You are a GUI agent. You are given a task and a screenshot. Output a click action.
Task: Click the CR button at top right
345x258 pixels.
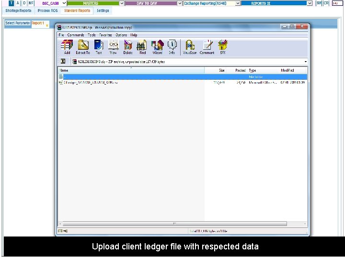point(326,3)
